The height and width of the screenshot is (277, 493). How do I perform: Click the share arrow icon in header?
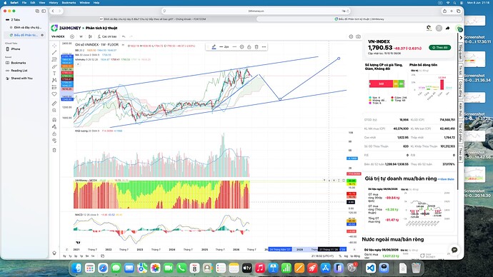tap(448, 28)
